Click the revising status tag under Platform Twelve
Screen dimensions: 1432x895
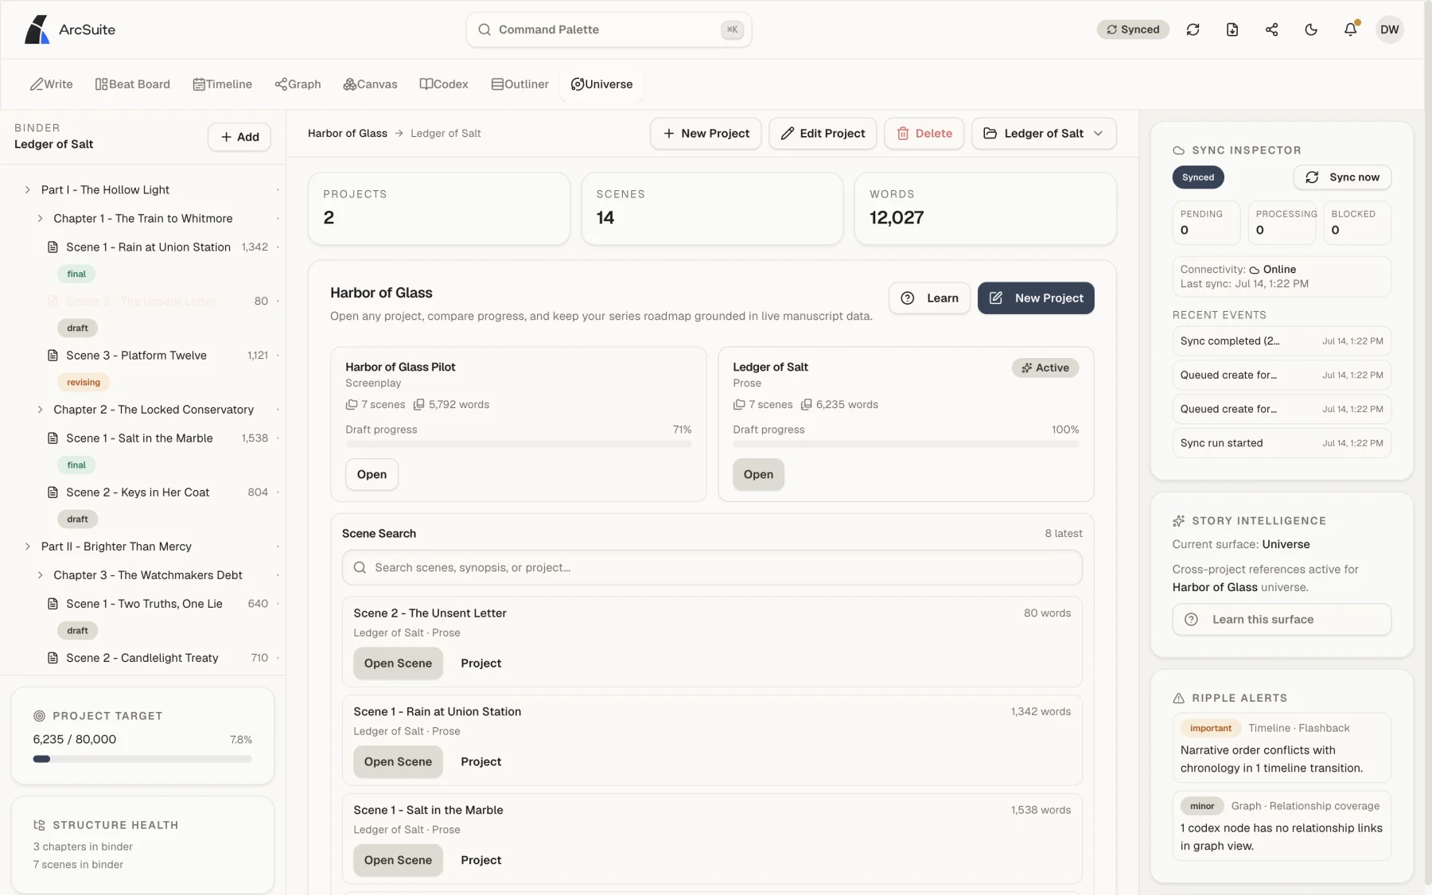84,383
